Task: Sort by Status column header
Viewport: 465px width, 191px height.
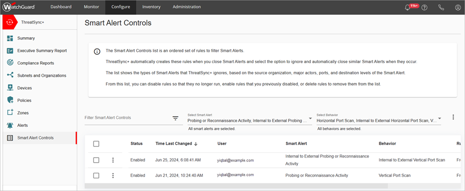Action: click(x=137, y=143)
